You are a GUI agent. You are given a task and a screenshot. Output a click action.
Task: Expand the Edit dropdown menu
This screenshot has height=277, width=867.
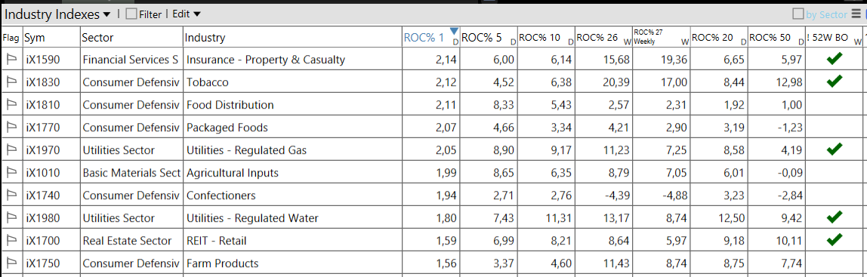tap(187, 14)
